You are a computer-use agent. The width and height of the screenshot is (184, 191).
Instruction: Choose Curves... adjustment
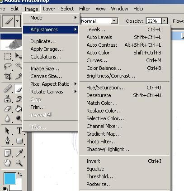click(x=124, y=60)
